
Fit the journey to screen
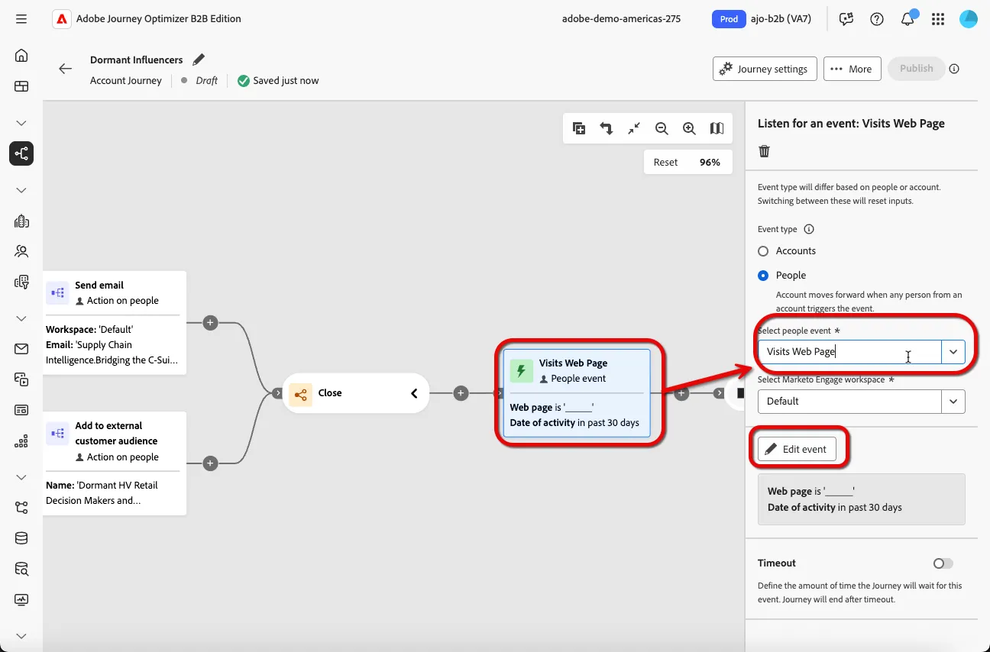coord(634,129)
